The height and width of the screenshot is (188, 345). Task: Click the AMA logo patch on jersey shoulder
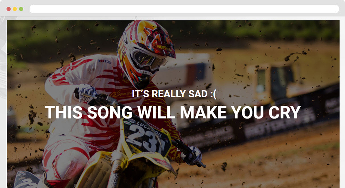(x=104, y=61)
